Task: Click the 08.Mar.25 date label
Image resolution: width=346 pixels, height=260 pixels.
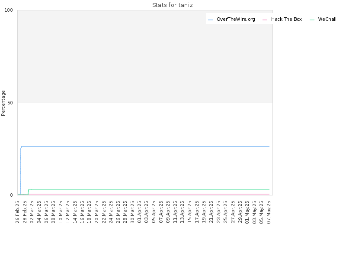Action: (53, 212)
